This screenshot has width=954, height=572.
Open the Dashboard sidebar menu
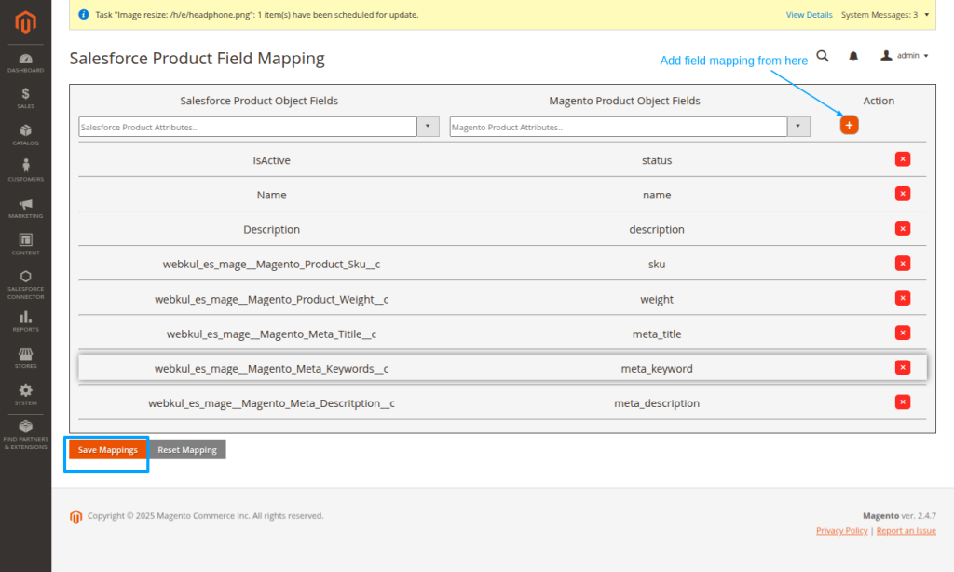click(x=25, y=63)
